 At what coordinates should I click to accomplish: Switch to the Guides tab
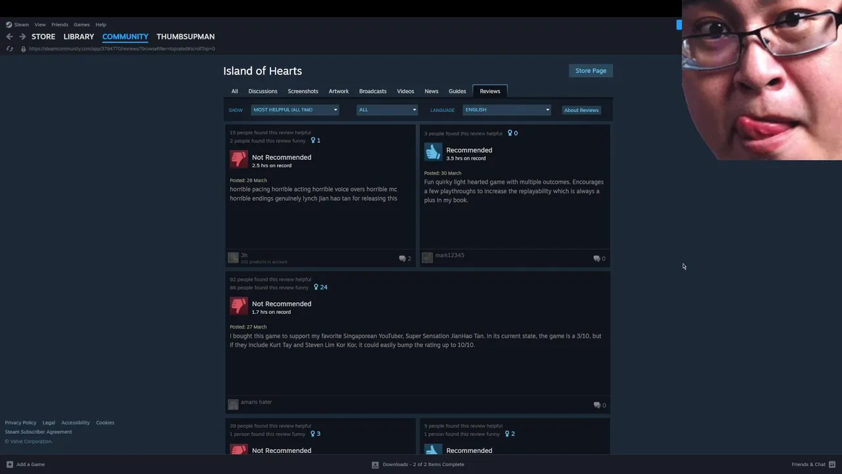click(457, 91)
